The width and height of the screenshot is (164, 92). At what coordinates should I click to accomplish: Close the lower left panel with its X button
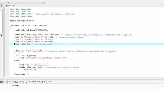(x=2, y=36)
